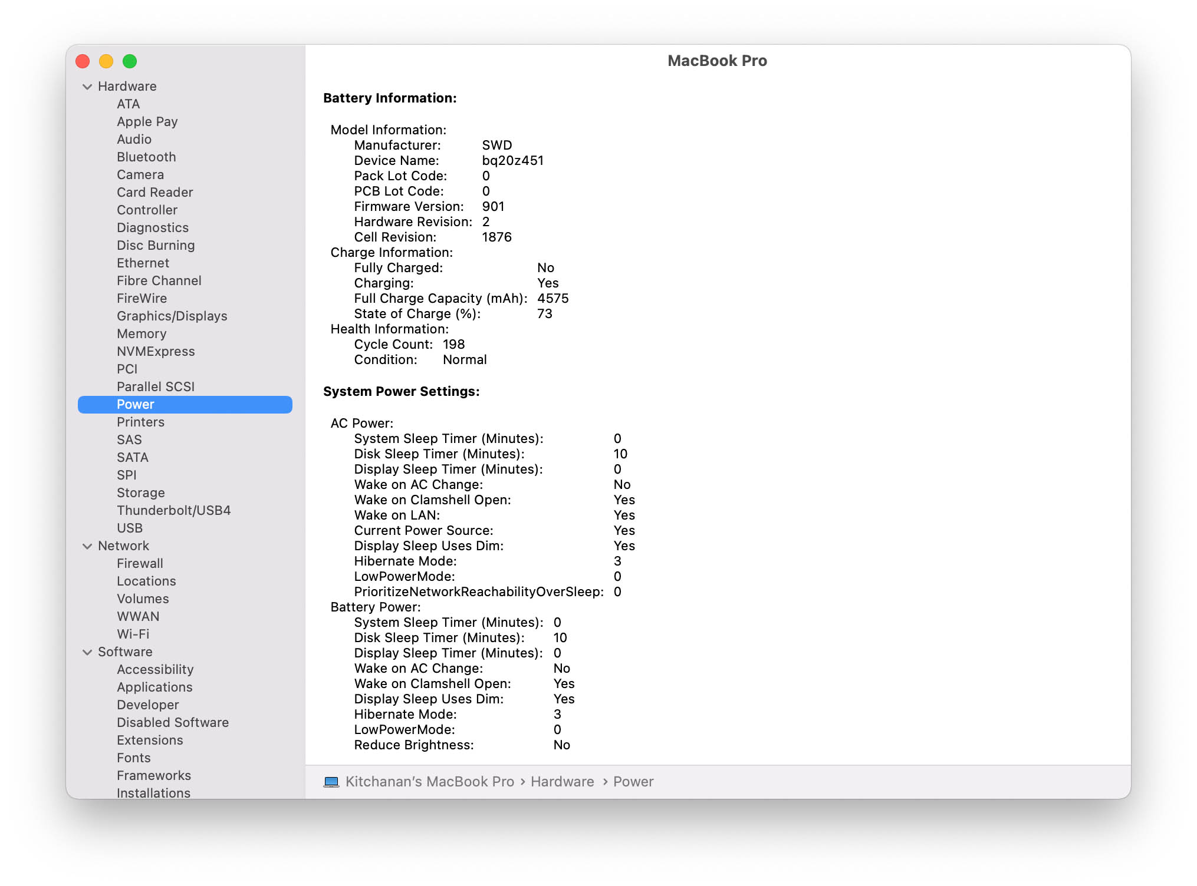Select Frameworks in the sidebar

(x=154, y=776)
